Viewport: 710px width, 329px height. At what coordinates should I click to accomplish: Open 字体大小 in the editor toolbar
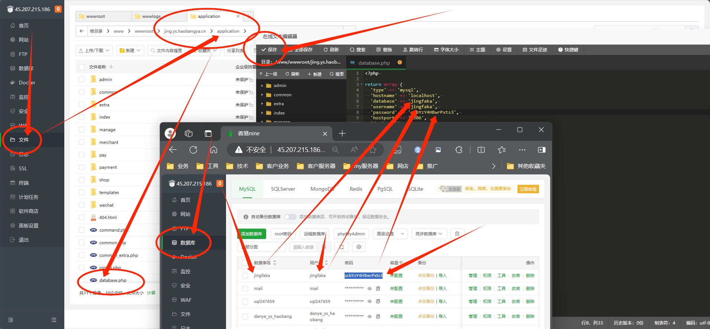pos(446,50)
